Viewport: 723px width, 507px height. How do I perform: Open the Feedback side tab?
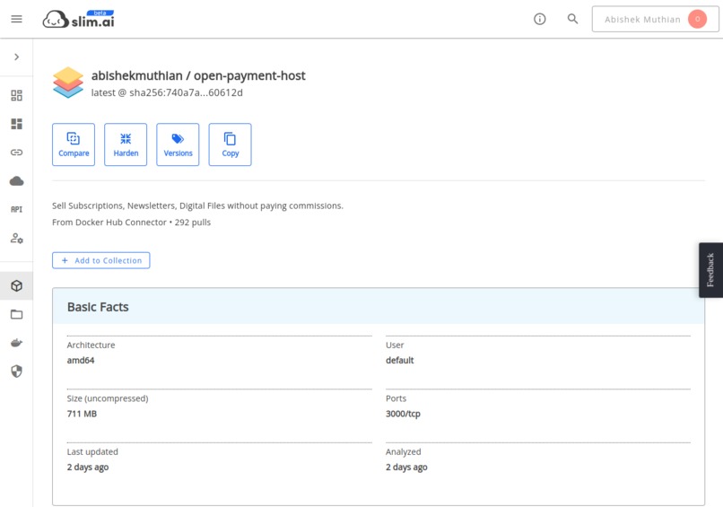[710, 270]
